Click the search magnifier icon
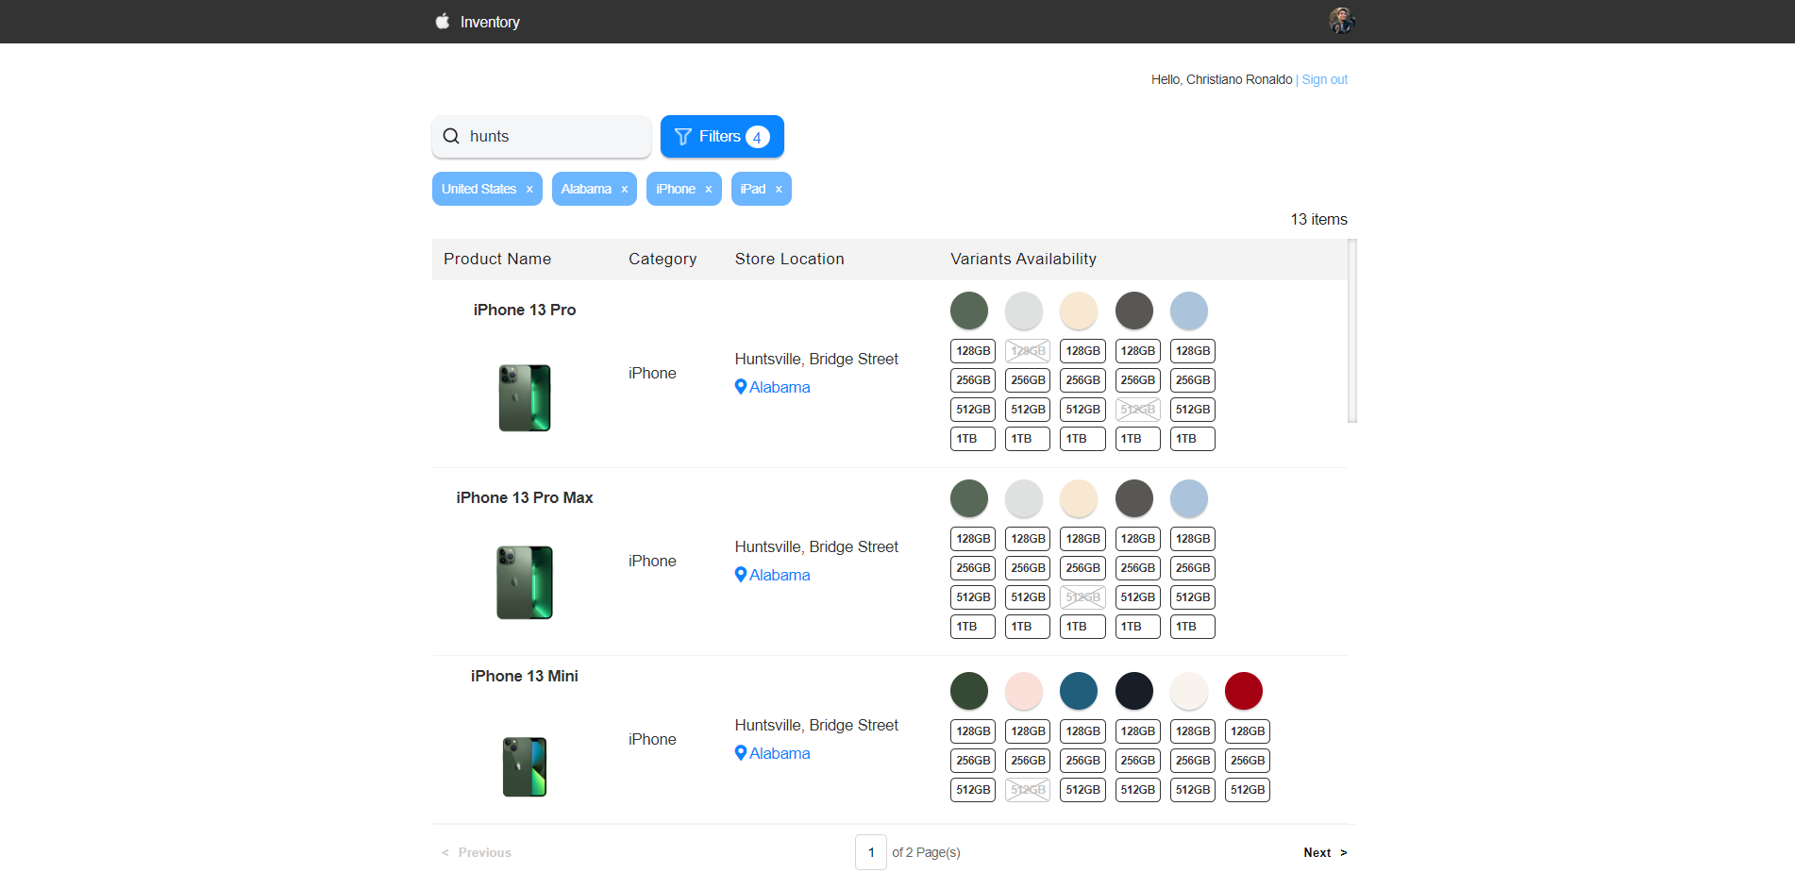The width and height of the screenshot is (1795, 873). pos(451,136)
